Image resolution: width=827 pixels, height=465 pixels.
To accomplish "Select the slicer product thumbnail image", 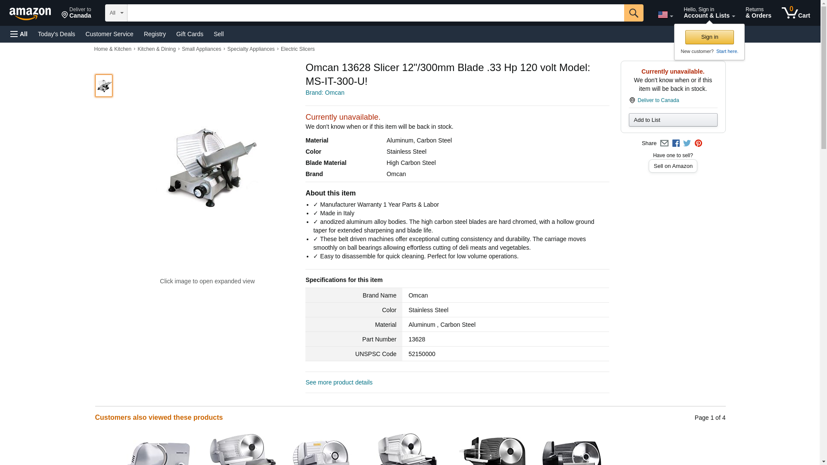I will tap(104, 86).
